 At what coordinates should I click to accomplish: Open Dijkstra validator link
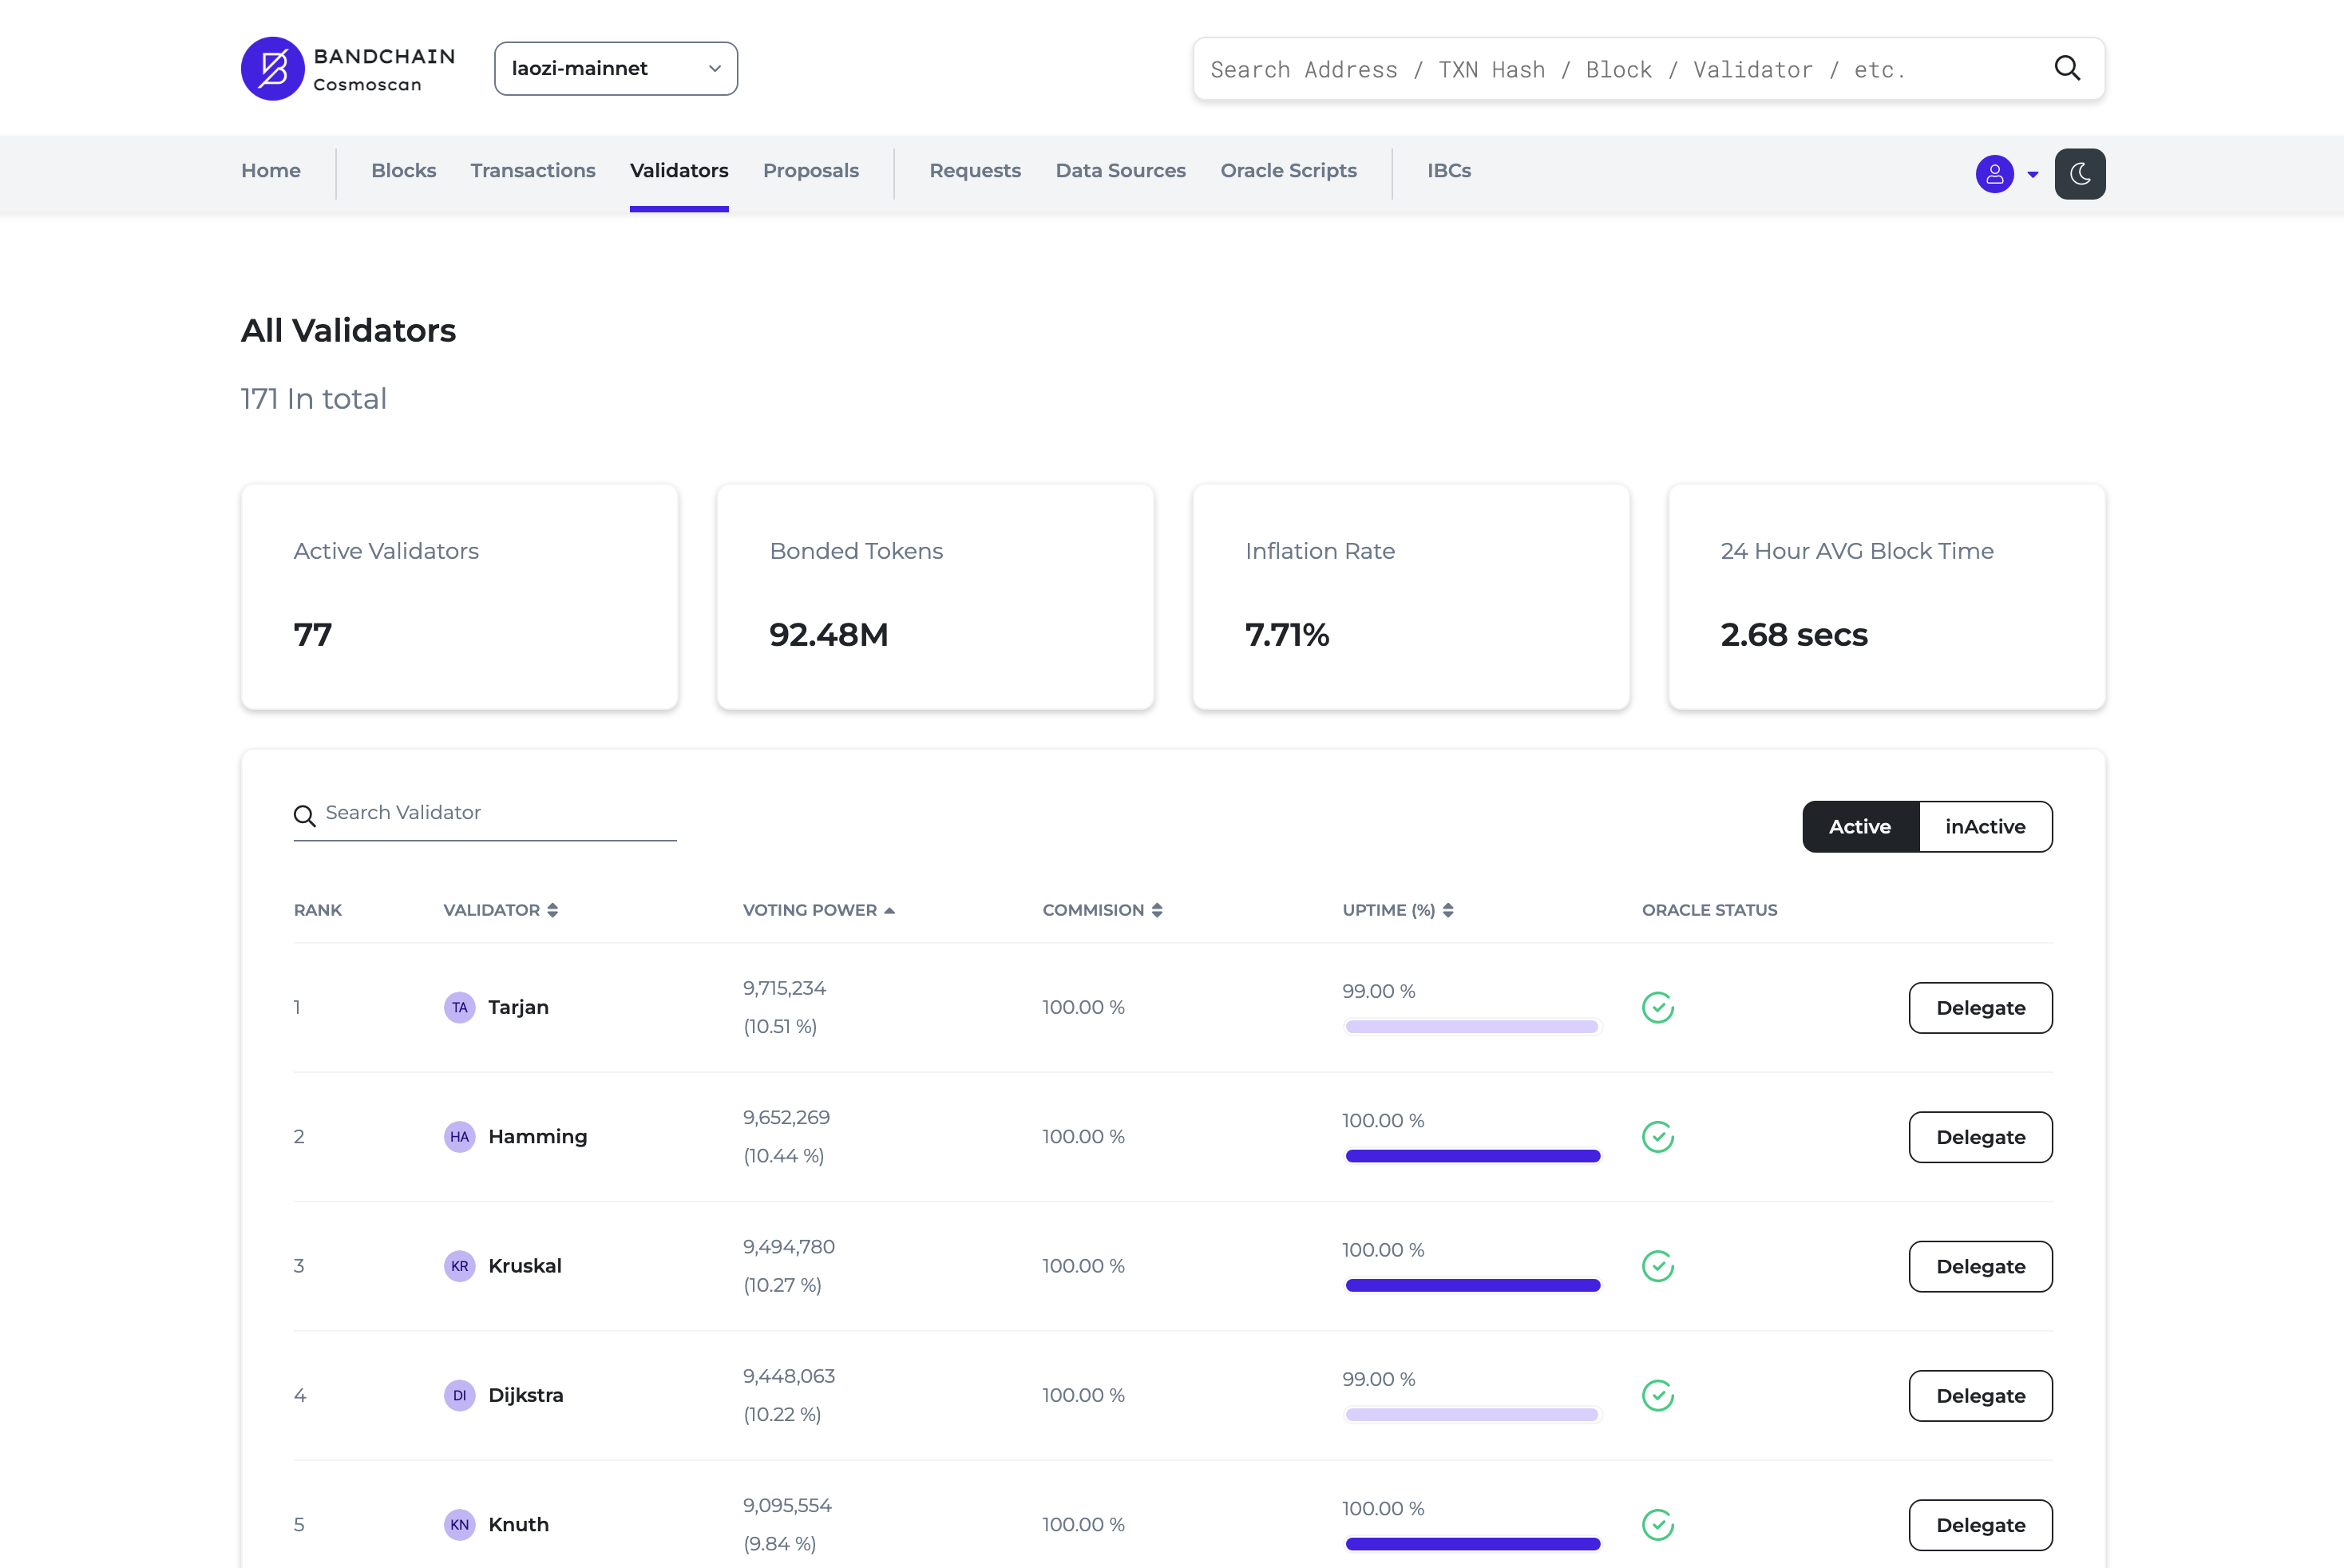[x=525, y=1395]
